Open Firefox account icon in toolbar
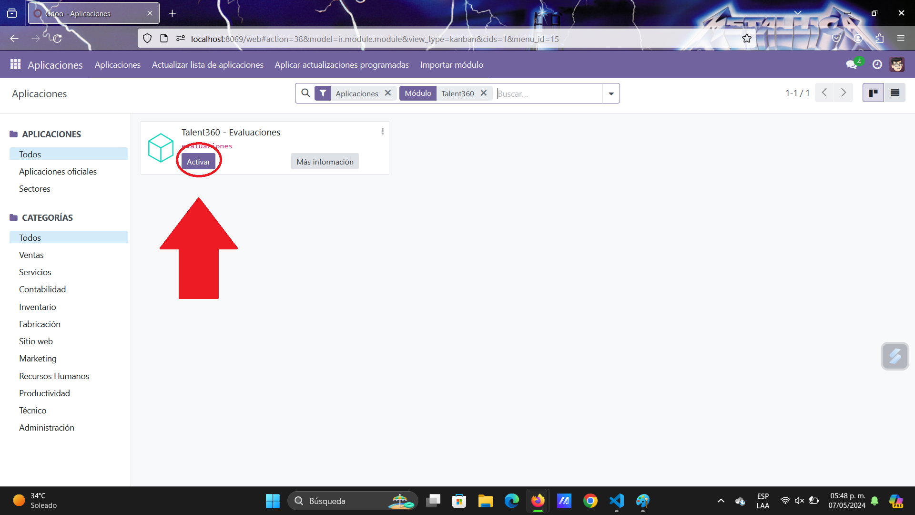915x515 pixels. 858,39
